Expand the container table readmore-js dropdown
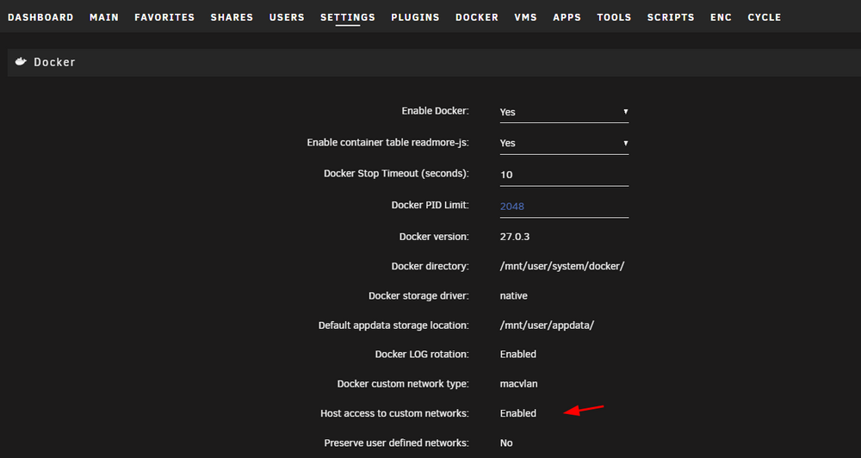861x458 pixels. [564, 143]
